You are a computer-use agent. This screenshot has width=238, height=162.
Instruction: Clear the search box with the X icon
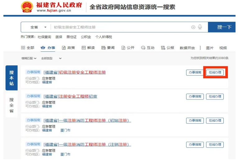[x=193, y=27]
